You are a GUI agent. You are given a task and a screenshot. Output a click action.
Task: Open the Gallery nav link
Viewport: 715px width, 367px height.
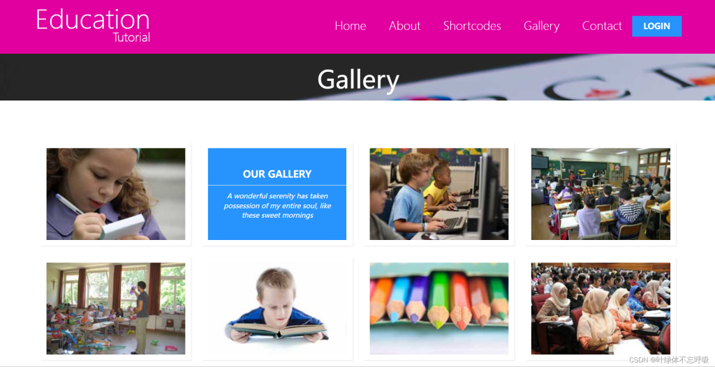(x=541, y=27)
